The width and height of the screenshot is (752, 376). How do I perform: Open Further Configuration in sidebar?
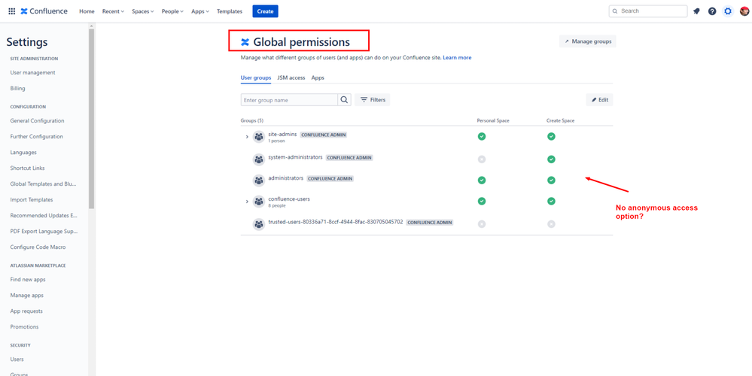(x=36, y=137)
